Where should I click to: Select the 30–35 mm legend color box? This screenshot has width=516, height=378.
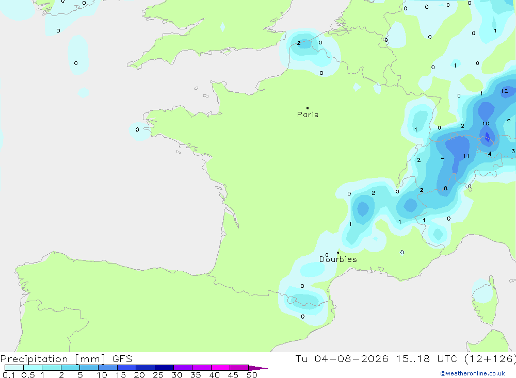click(183, 368)
